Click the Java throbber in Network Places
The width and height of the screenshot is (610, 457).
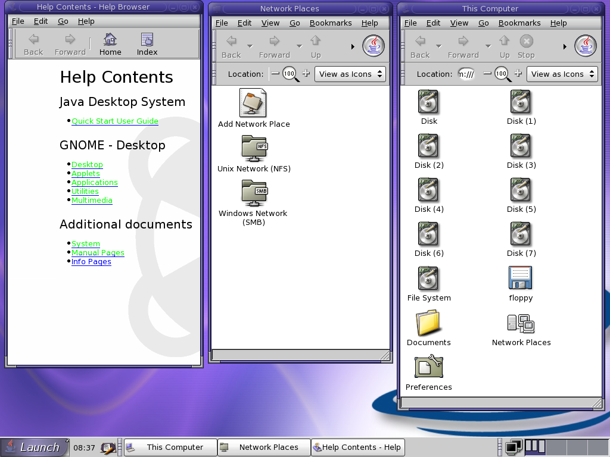click(x=374, y=46)
